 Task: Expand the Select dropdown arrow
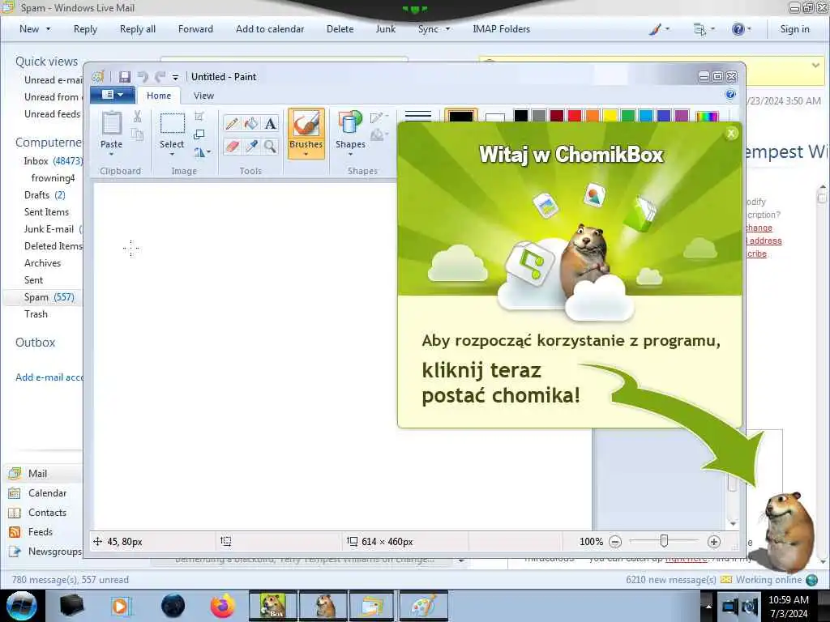coord(172,155)
